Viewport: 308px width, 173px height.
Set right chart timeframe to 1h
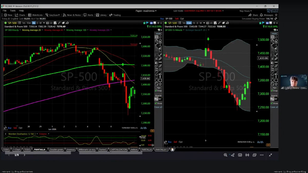point(194,23)
